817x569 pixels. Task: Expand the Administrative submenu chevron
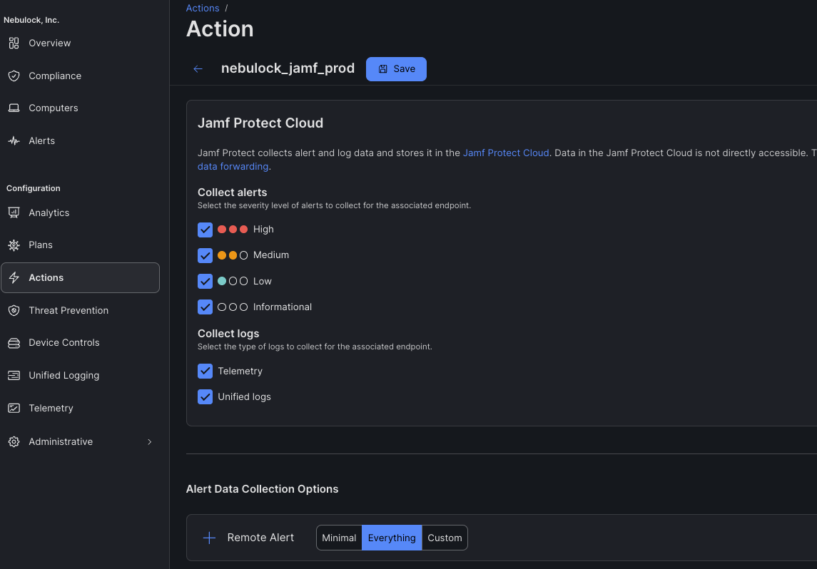coord(150,442)
